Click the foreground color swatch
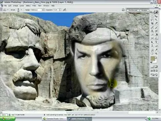Image resolution: width=161 pixels, height=121 pixels. point(153,58)
